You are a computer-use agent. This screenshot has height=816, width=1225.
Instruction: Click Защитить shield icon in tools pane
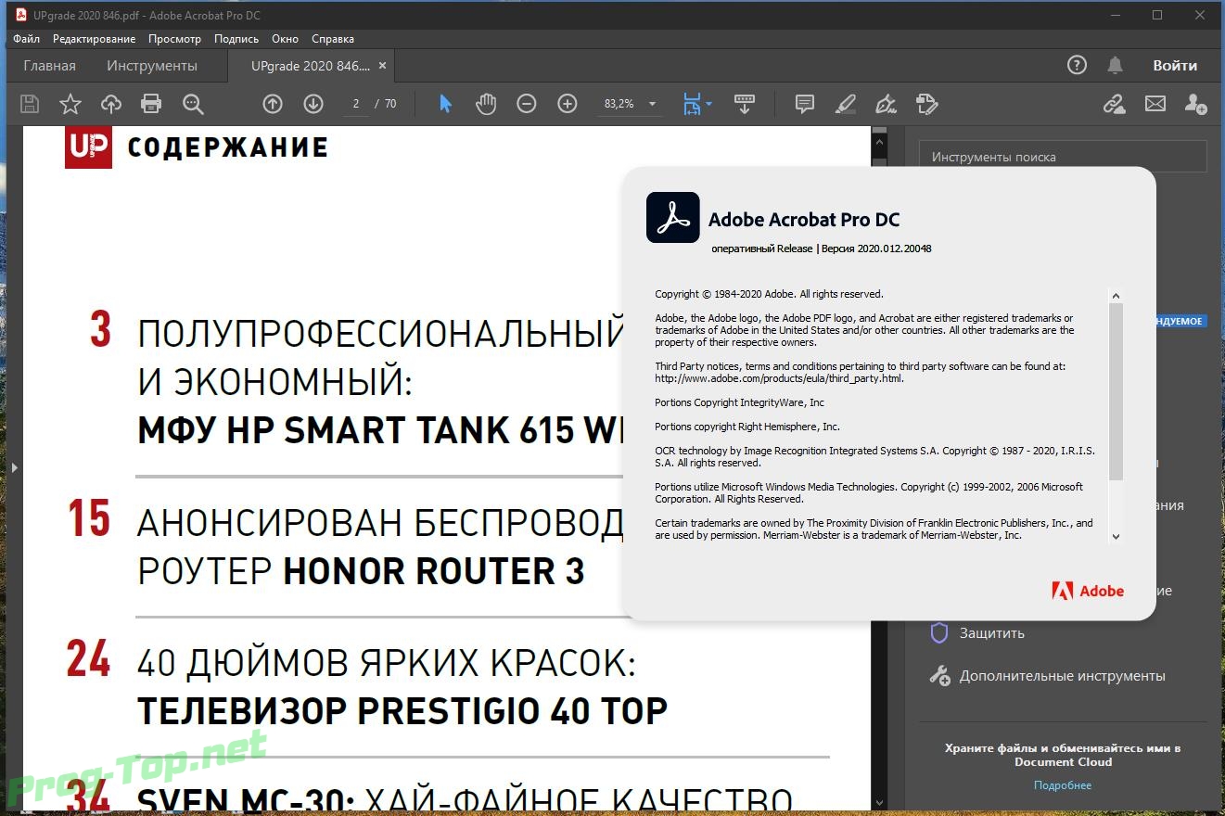(x=939, y=633)
